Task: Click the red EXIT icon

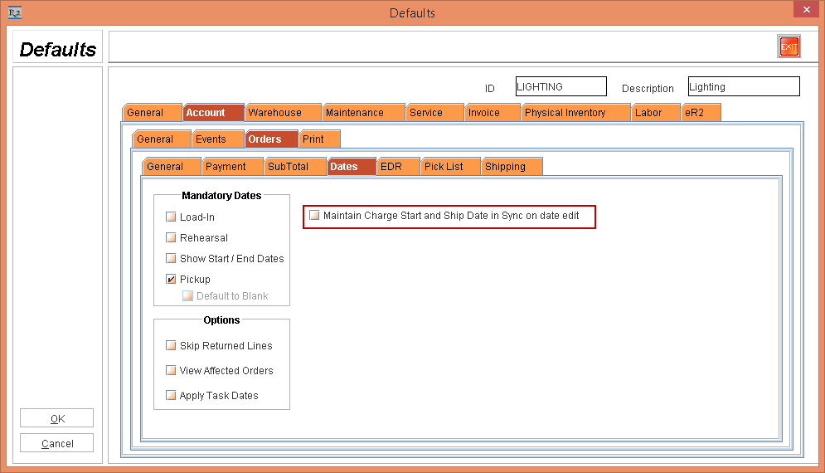Action: [x=789, y=47]
